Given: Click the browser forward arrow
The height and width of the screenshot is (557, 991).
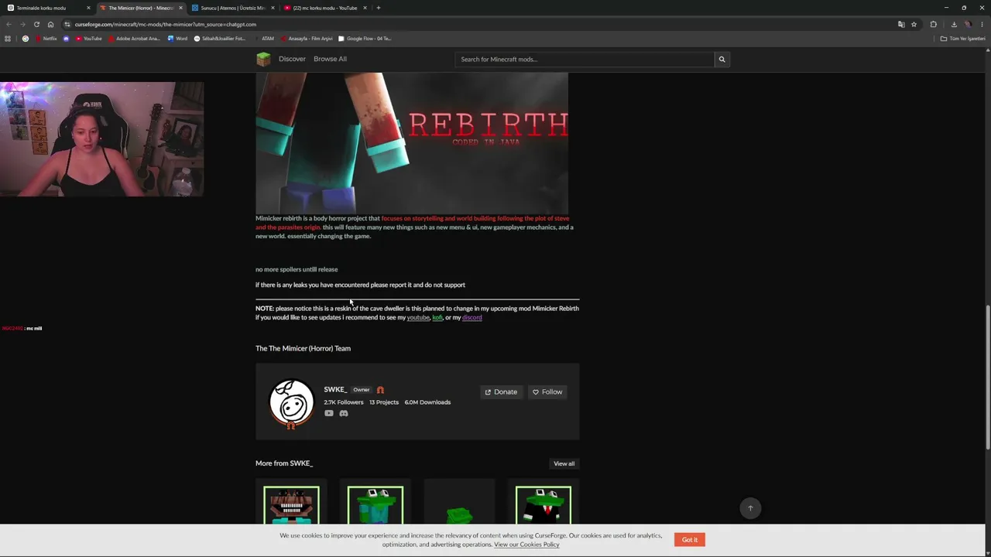Looking at the screenshot, I should point(22,24).
